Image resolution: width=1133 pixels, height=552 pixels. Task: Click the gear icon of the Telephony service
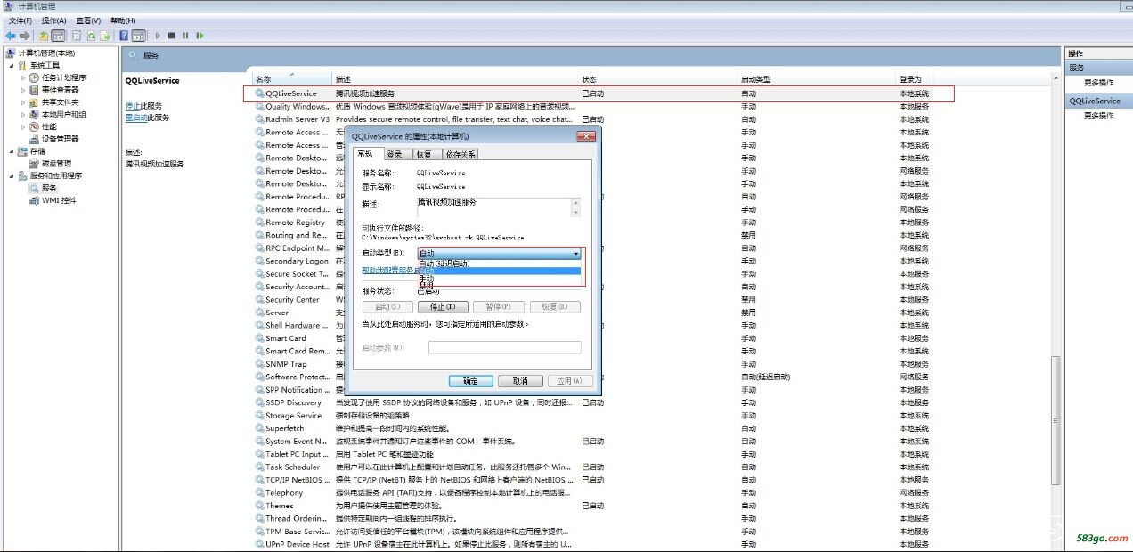coord(259,492)
